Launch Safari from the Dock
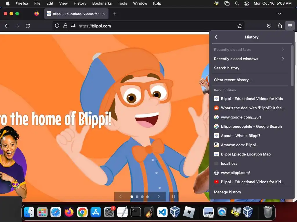 click(x=55, y=212)
